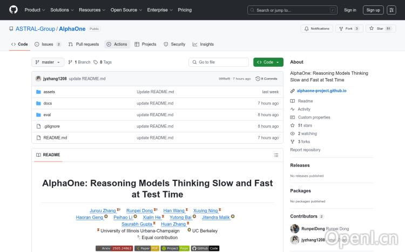This screenshot has width=405, height=252.
Task: Switch to the Issues tab
Action: 48,44
